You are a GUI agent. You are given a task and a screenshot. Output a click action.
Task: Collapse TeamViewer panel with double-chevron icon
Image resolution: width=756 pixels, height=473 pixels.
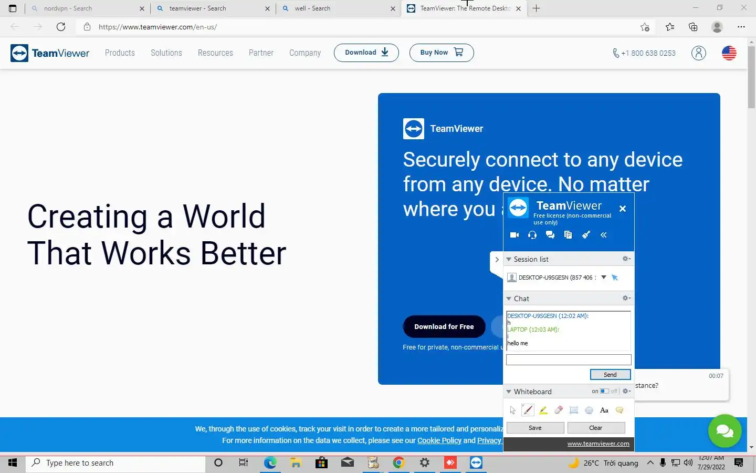(604, 235)
